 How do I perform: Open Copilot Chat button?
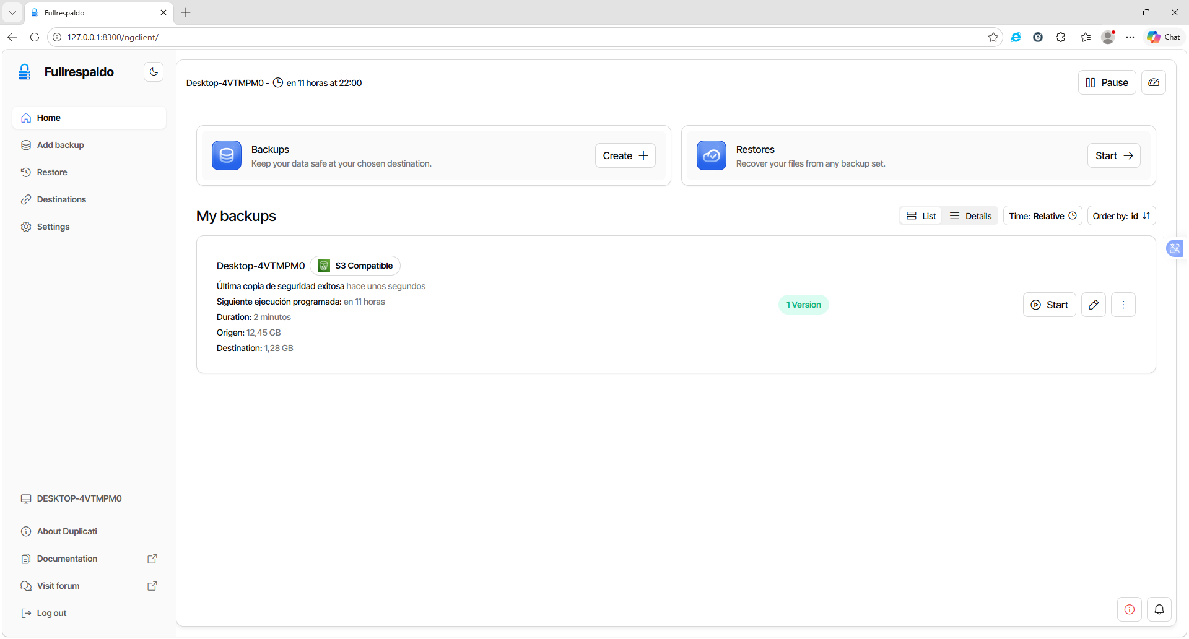[x=1164, y=37]
